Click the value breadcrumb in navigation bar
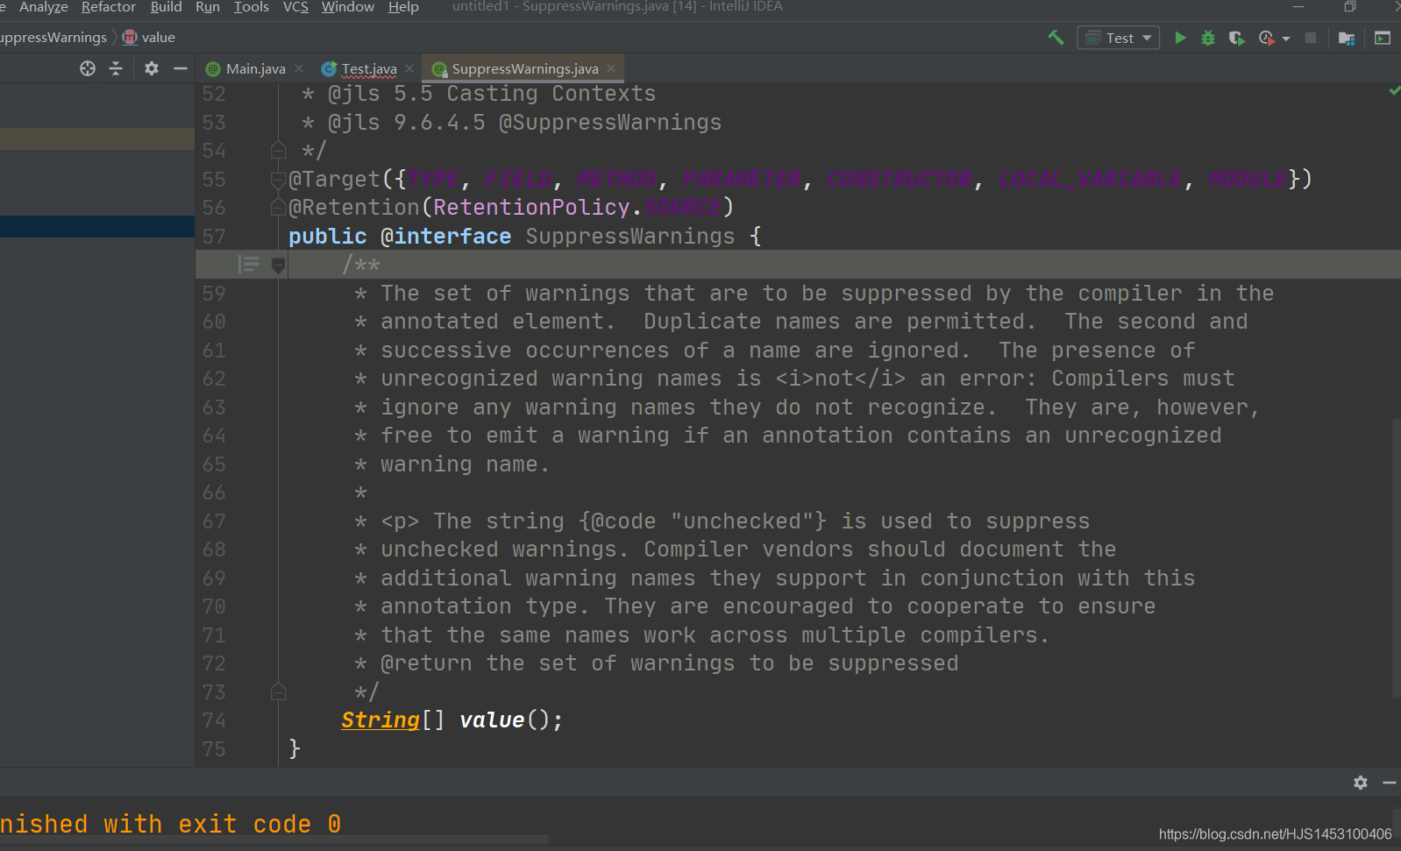This screenshot has width=1401, height=851. pos(149,38)
